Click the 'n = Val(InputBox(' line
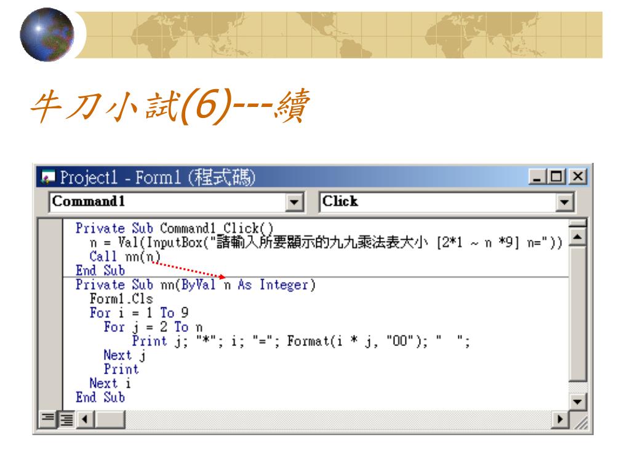The height and width of the screenshot is (472, 630). pyautogui.click(x=326, y=242)
